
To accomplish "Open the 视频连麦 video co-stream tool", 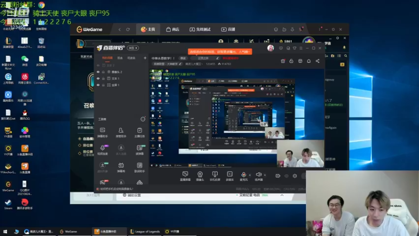I will 103,150.
